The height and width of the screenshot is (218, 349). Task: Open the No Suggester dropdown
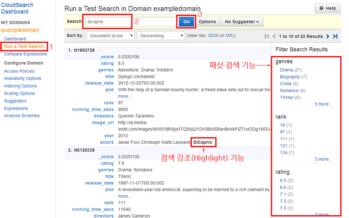click(242, 21)
